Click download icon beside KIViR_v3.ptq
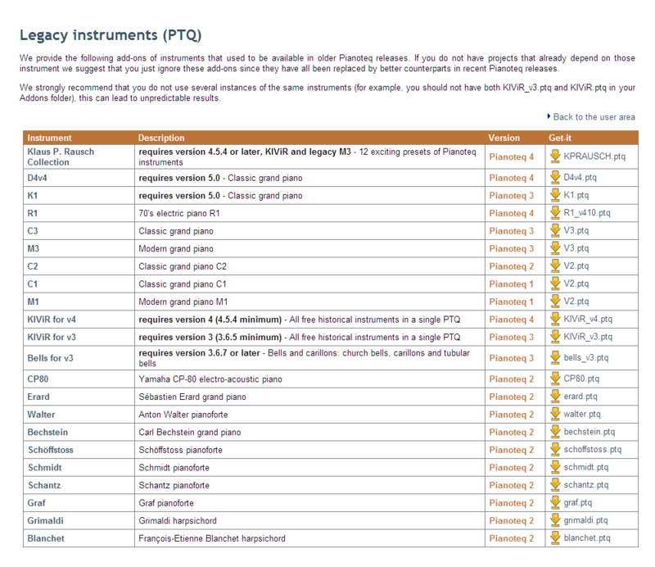655x567 pixels. 555,337
